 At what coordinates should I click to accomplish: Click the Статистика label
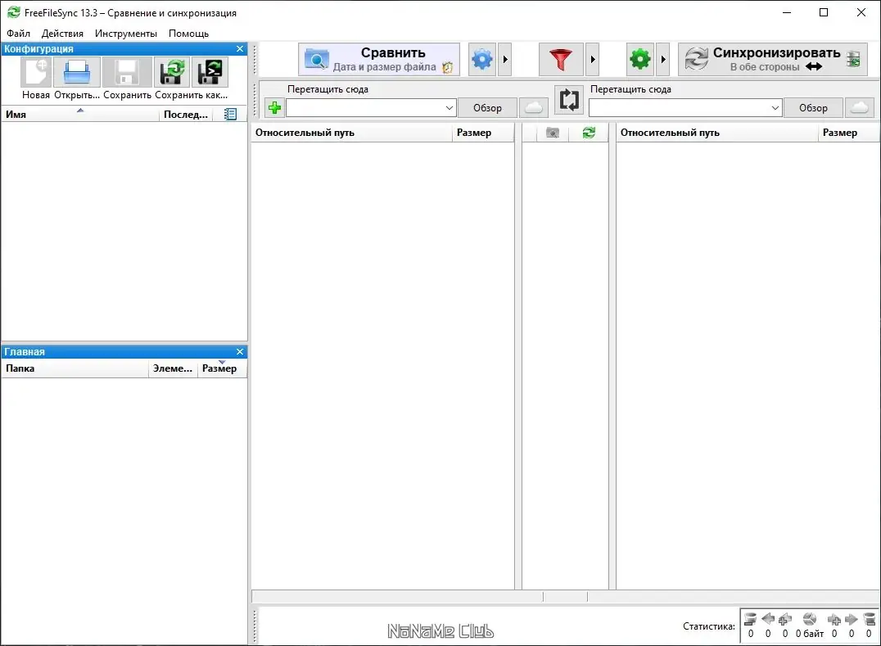pyautogui.click(x=708, y=626)
